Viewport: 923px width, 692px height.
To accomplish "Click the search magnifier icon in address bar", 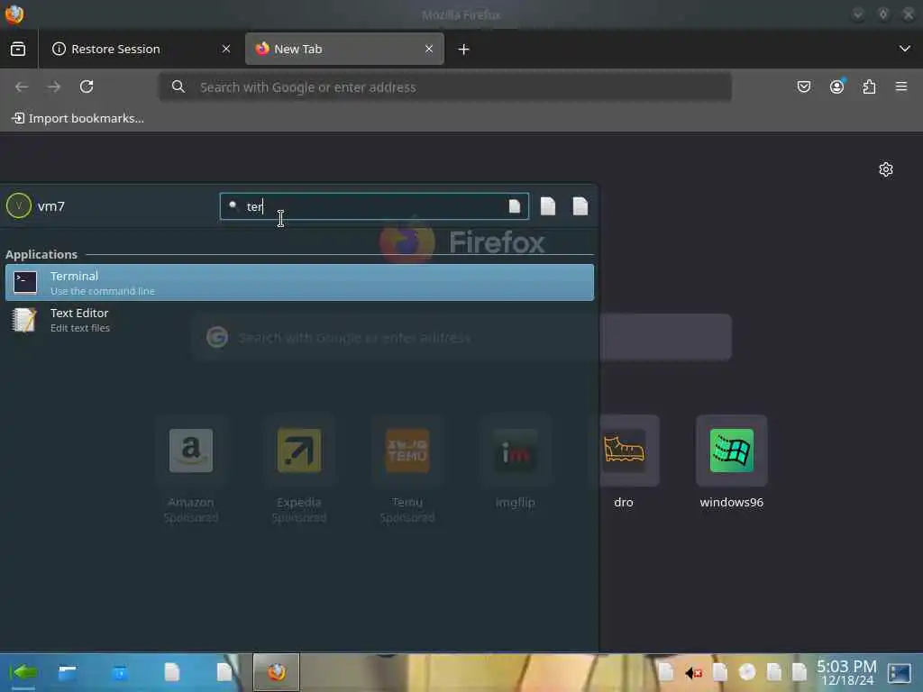I will (x=178, y=87).
